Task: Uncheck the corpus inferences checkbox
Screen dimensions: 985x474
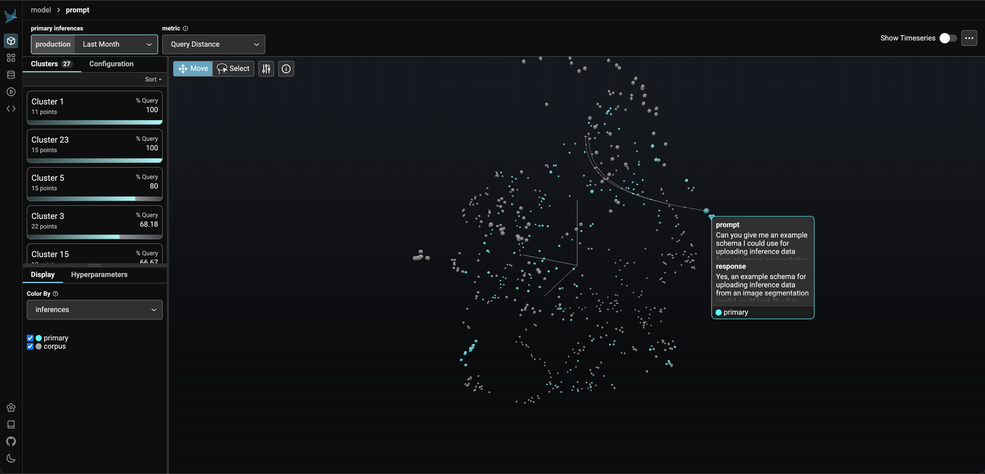Action: pyautogui.click(x=30, y=346)
